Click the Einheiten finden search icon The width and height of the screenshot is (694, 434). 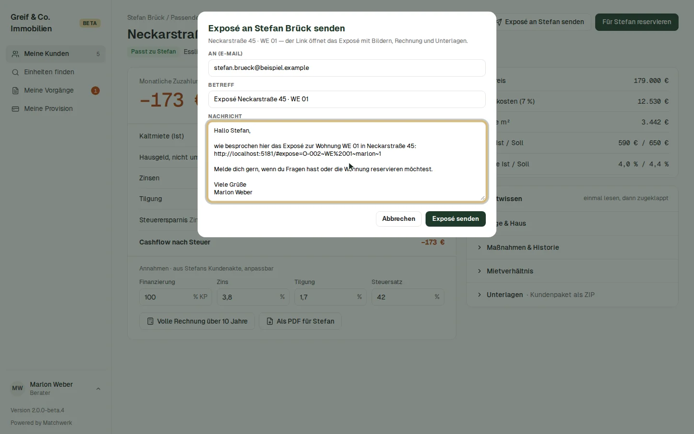point(15,72)
